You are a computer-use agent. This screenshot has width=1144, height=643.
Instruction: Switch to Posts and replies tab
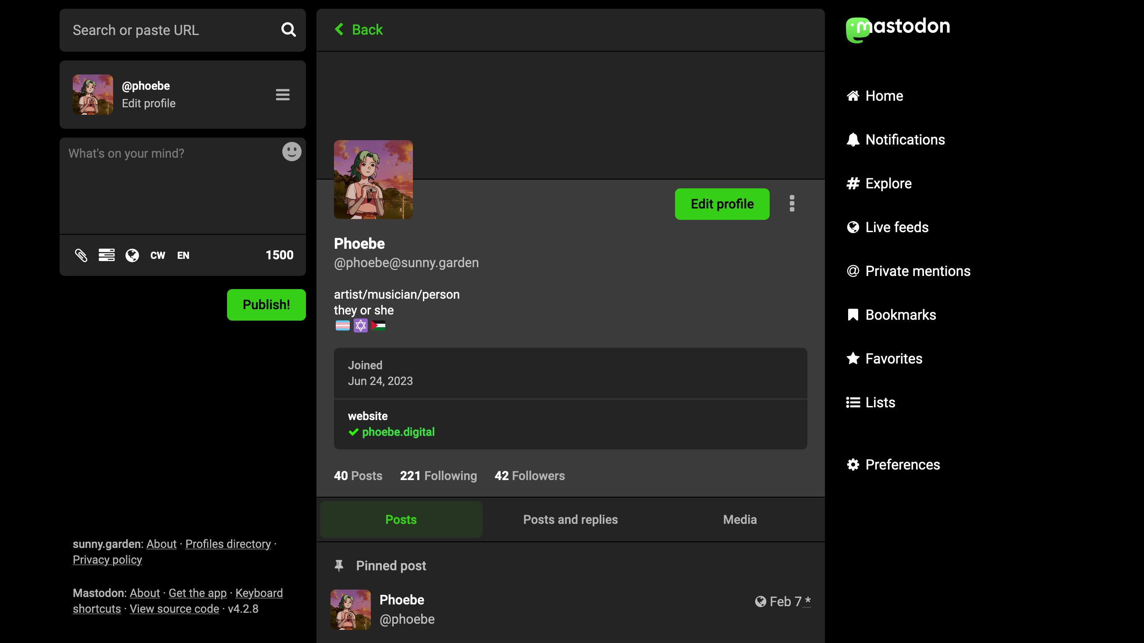click(570, 519)
